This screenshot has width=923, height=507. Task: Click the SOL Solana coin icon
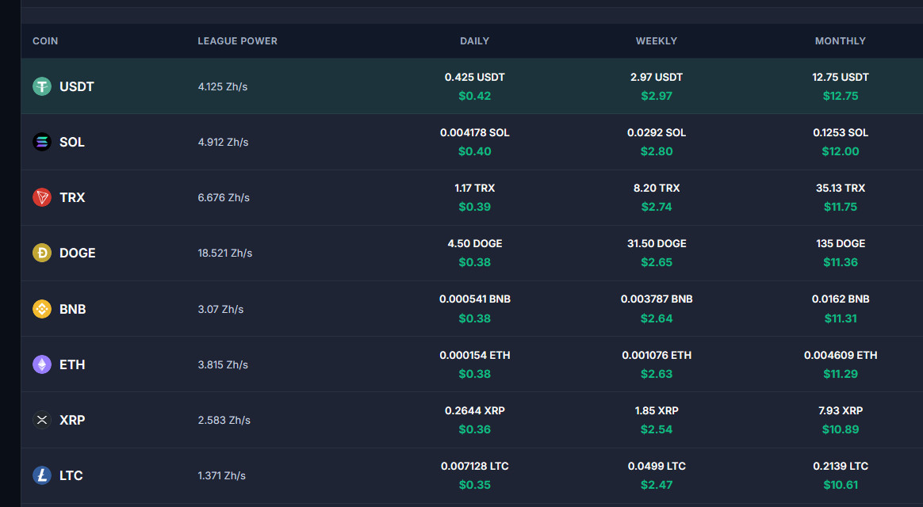pos(42,142)
